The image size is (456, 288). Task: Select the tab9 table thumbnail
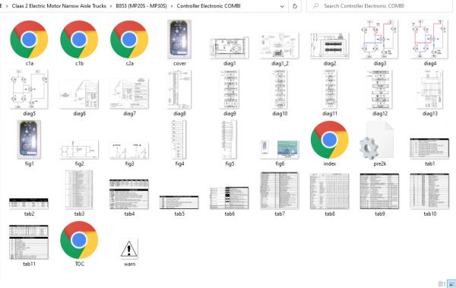pos(379,191)
